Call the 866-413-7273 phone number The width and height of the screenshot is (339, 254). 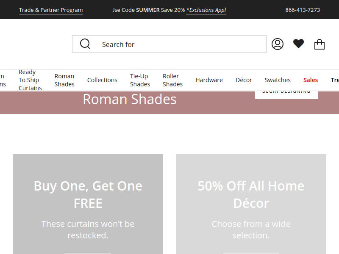click(x=303, y=10)
